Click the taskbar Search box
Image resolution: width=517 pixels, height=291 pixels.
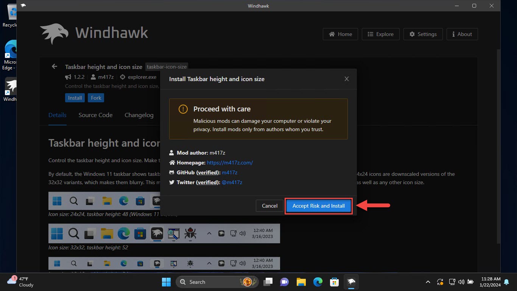click(218, 282)
